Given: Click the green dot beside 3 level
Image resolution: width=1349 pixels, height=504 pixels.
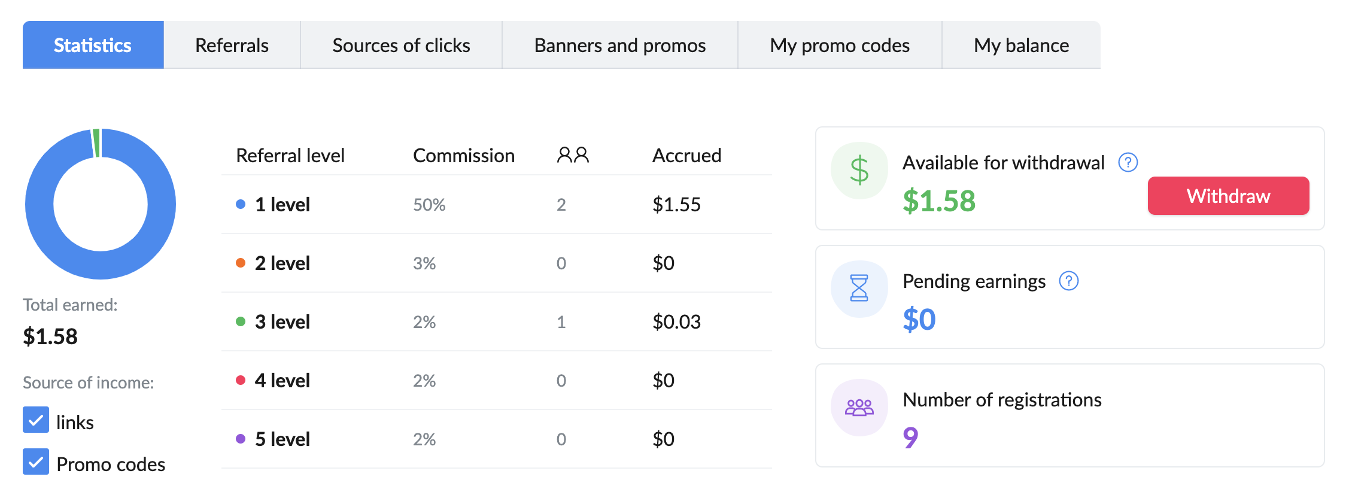Looking at the screenshot, I should (x=241, y=321).
